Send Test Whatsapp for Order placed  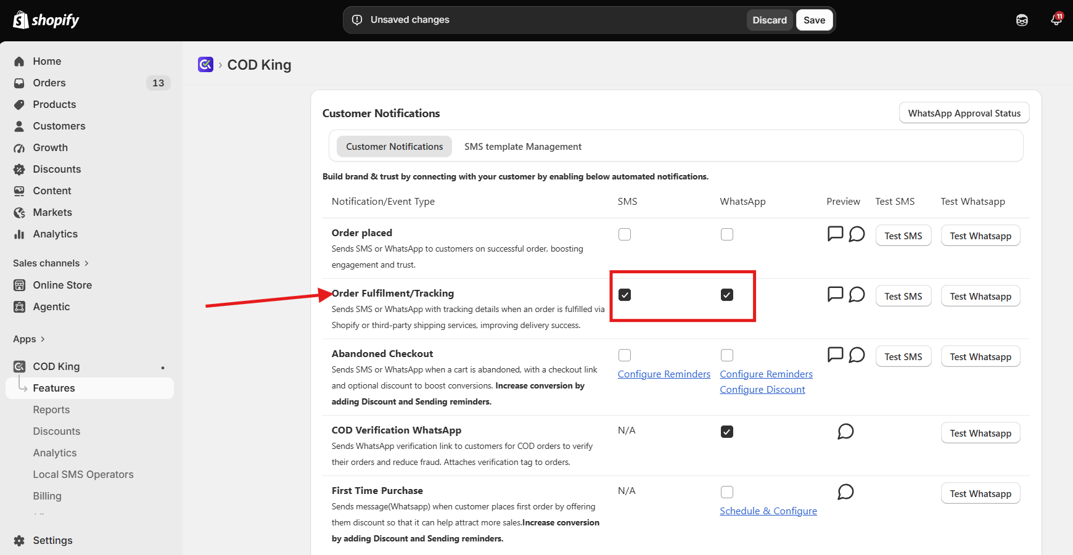(x=980, y=236)
